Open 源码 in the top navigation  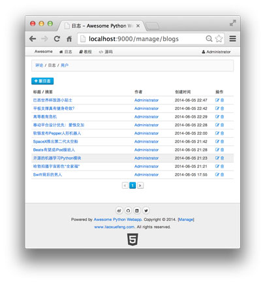(x=106, y=52)
